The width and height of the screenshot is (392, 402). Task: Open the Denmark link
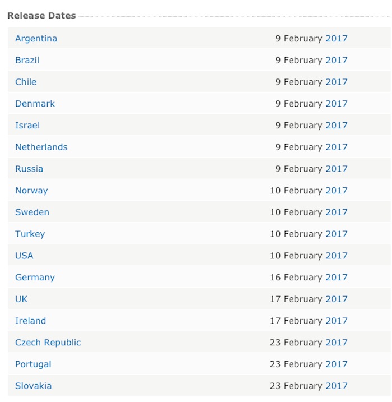pyautogui.click(x=35, y=104)
